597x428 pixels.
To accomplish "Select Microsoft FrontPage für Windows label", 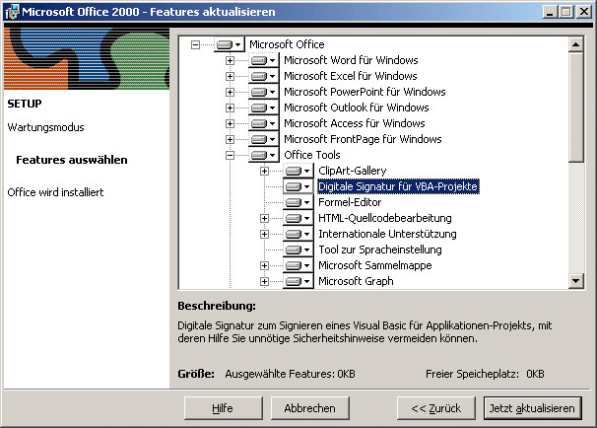I will (363, 139).
